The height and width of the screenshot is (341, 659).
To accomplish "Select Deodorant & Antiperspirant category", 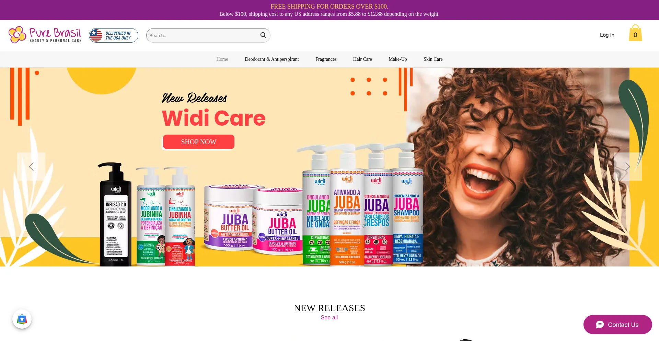I will pos(272,59).
